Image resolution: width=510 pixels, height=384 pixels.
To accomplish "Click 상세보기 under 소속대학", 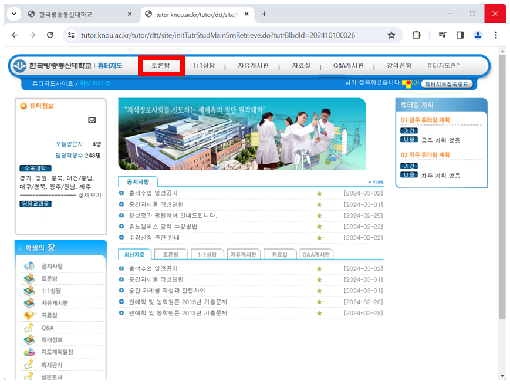I will pos(90,195).
